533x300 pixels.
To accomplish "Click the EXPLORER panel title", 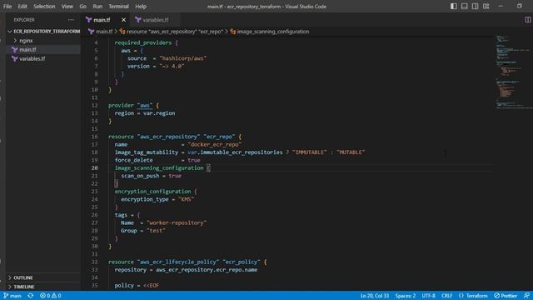I will tap(24, 20).
